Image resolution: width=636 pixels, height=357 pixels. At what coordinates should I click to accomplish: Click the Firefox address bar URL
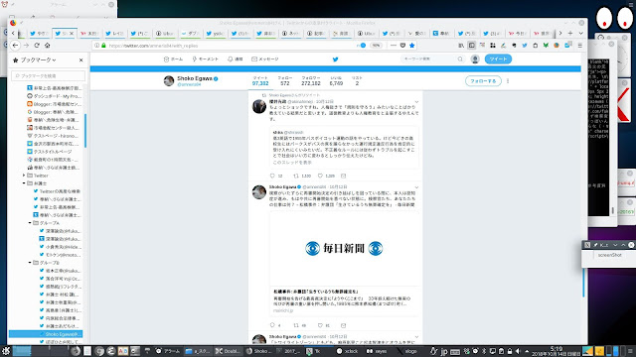pyautogui.click(x=153, y=46)
